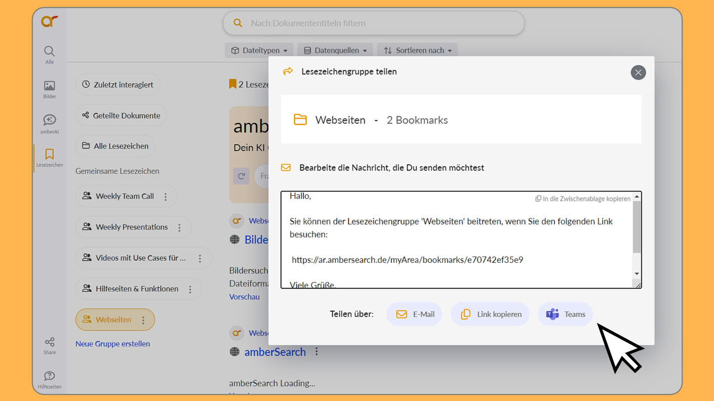Expand the Dateitypen dropdown
The height and width of the screenshot is (401, 714).
pos(259,51)
